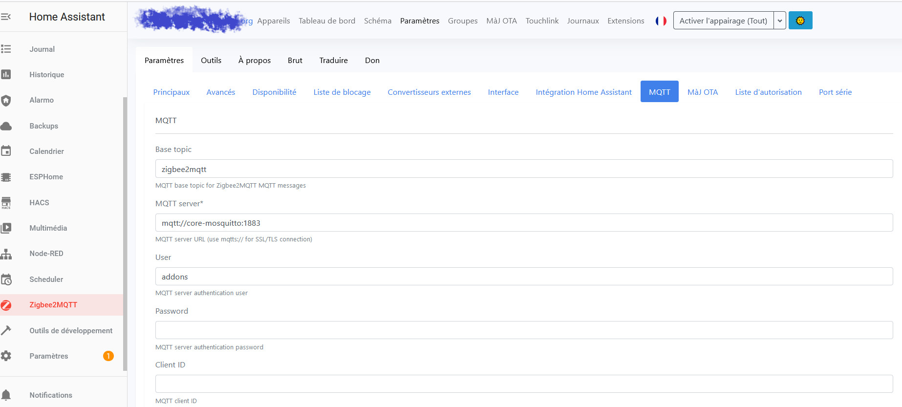Open the Multimédia play icon

(x=6, y=228)
